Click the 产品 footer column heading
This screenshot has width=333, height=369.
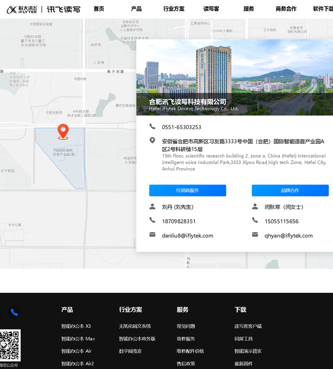tap(67, 310)
